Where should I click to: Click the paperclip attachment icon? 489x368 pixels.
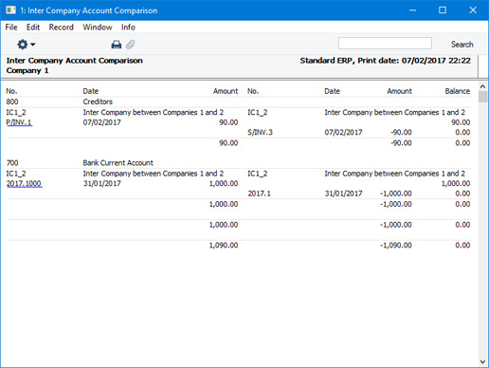(x=131, y=45)
